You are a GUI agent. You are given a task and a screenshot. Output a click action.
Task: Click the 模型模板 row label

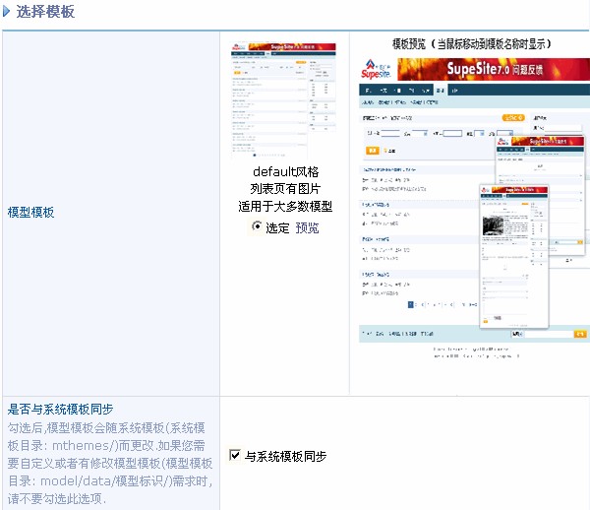tap(30, 212)
